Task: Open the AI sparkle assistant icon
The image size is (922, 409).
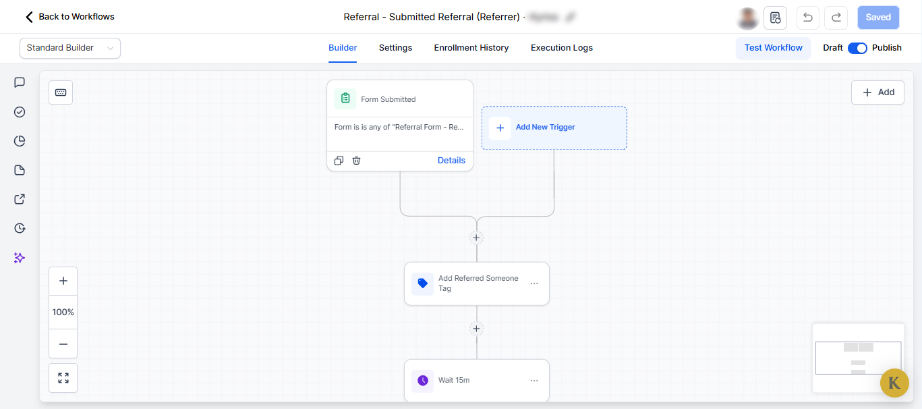Action: point(20,258)
